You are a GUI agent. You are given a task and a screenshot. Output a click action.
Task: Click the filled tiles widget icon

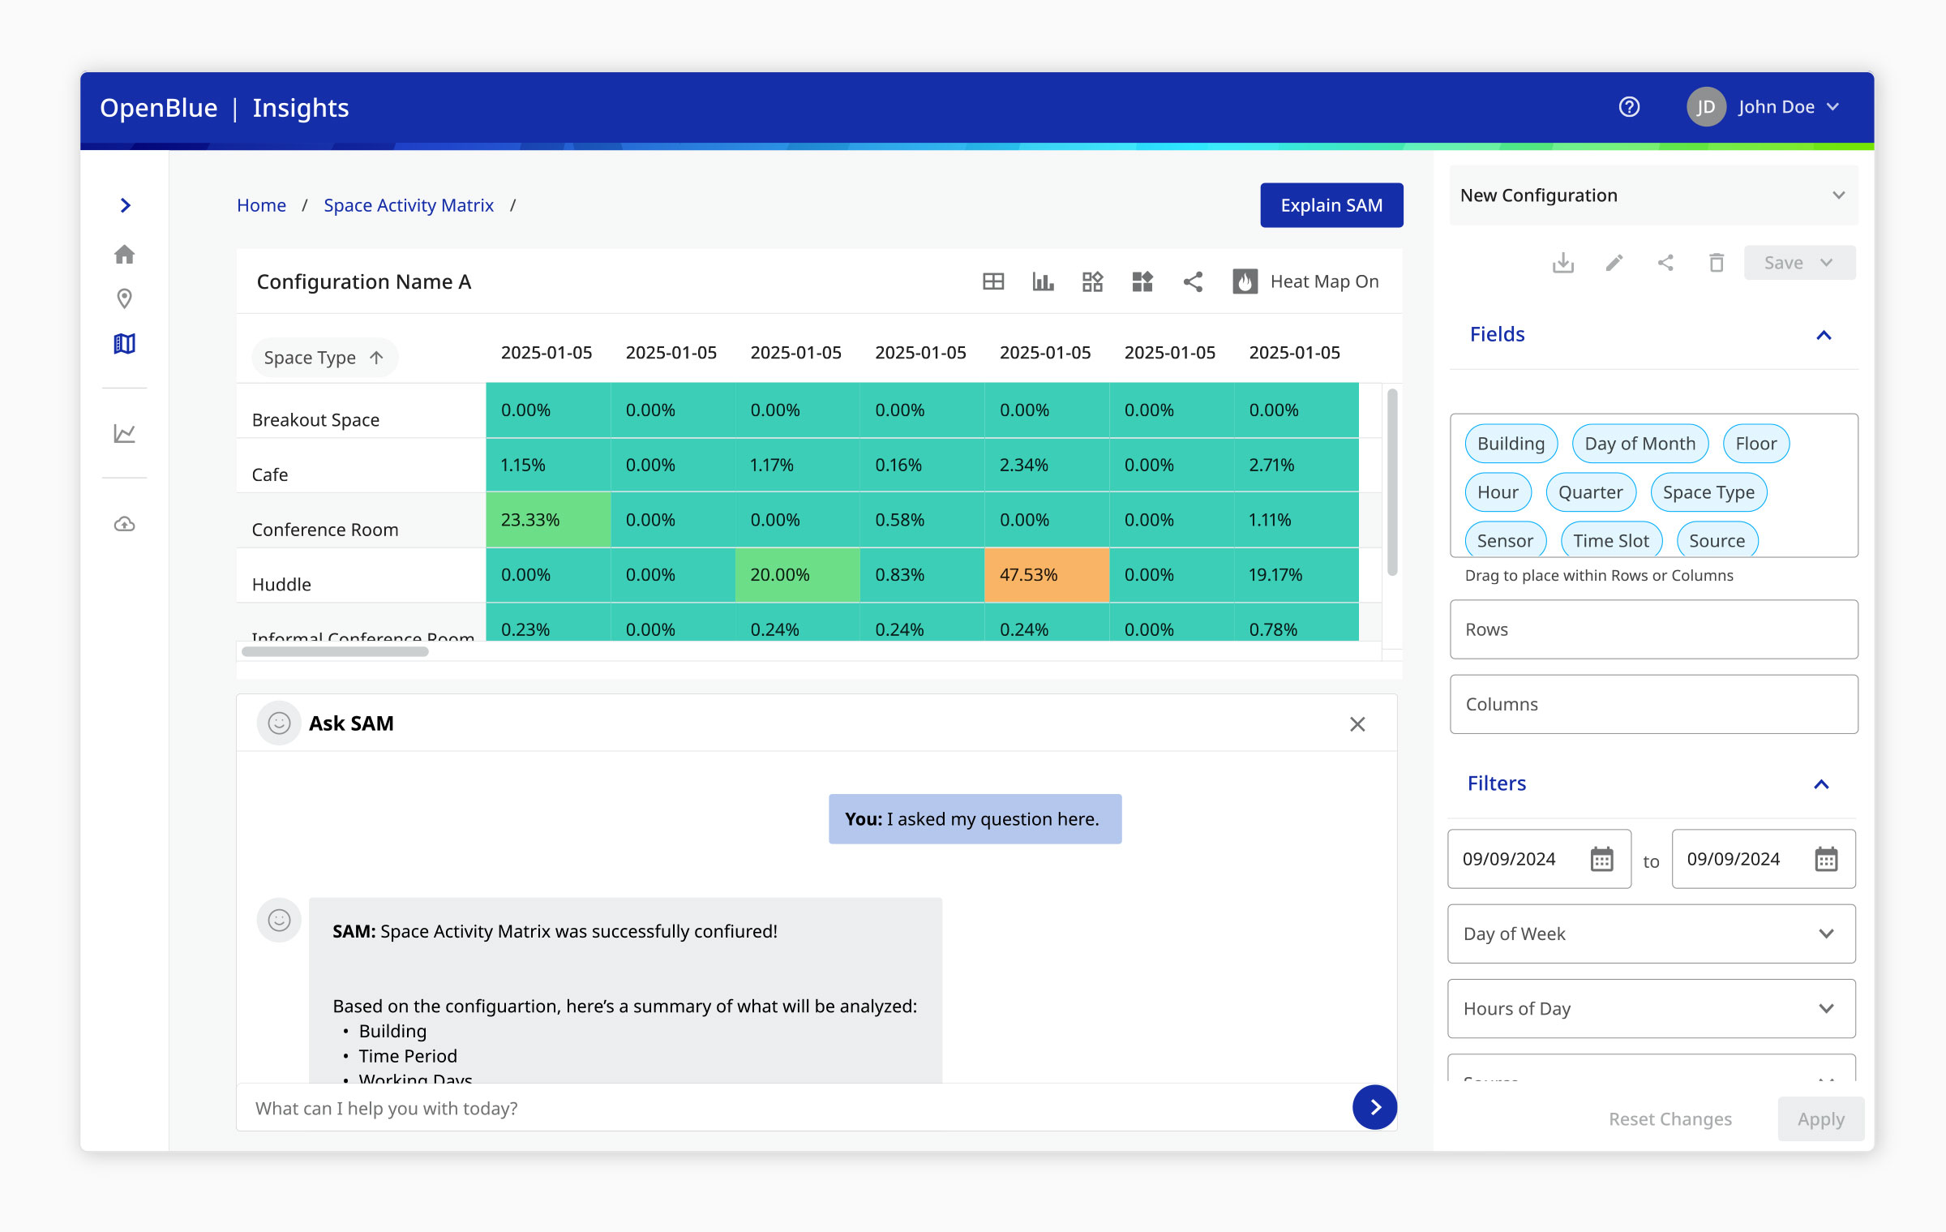pos(1142,281)
